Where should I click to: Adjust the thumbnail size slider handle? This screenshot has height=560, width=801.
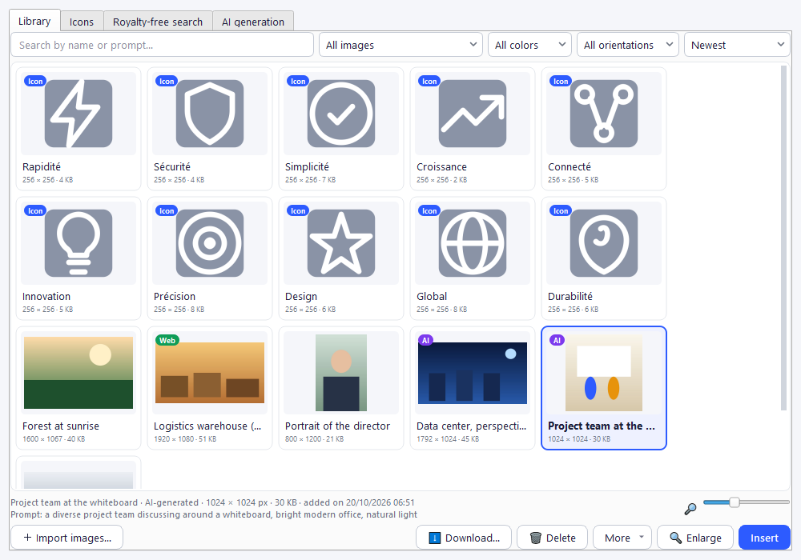tap(734, 502)
